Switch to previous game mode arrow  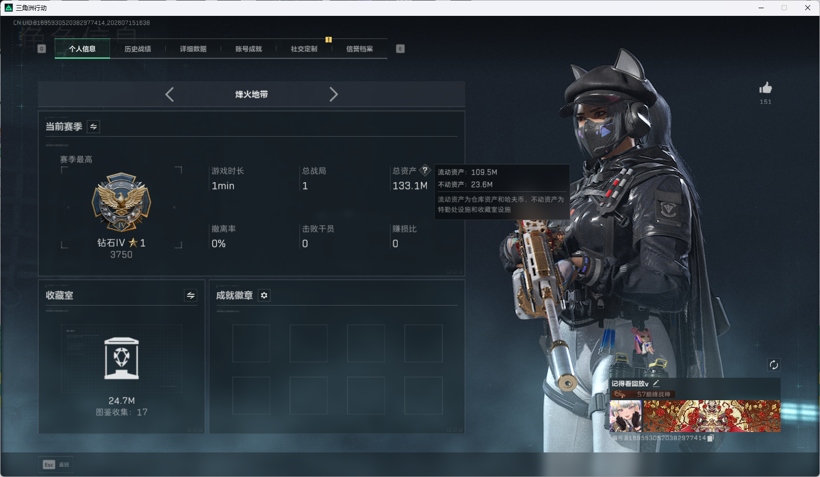pos(170,94)
